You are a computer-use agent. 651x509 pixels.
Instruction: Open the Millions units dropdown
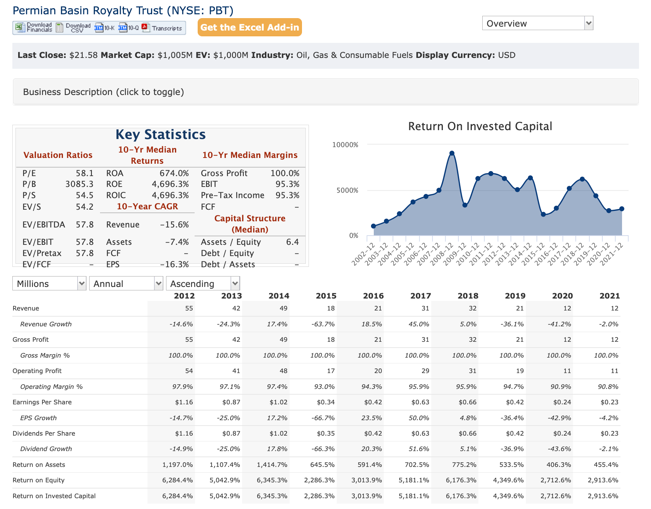pos(49,283)
